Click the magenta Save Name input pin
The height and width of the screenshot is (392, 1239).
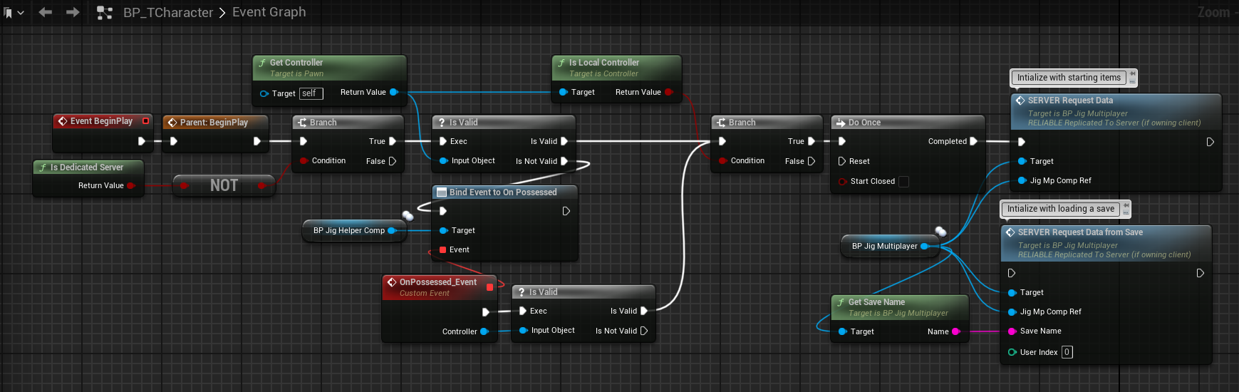[1012, 331]
